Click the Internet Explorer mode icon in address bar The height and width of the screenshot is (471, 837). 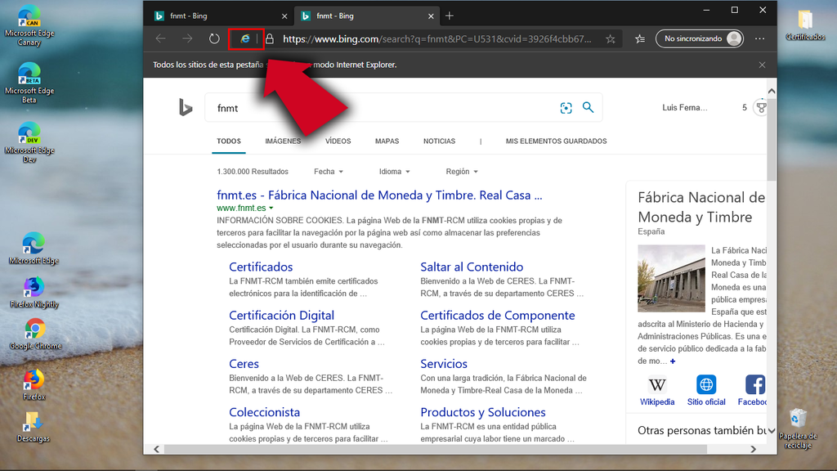(245, 38)
